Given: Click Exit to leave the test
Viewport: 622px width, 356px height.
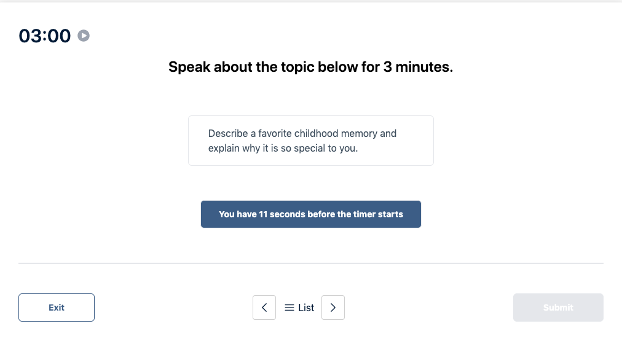Looking at the screenshot, I should tap(56, 307).
